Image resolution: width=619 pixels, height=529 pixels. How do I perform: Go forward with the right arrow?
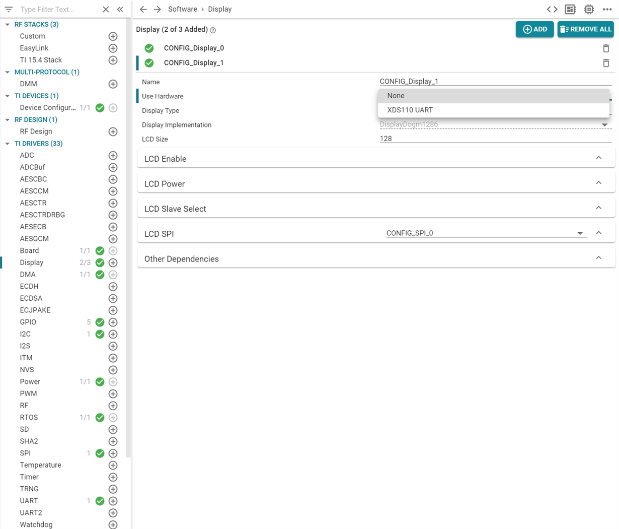(x=158, y=9)
